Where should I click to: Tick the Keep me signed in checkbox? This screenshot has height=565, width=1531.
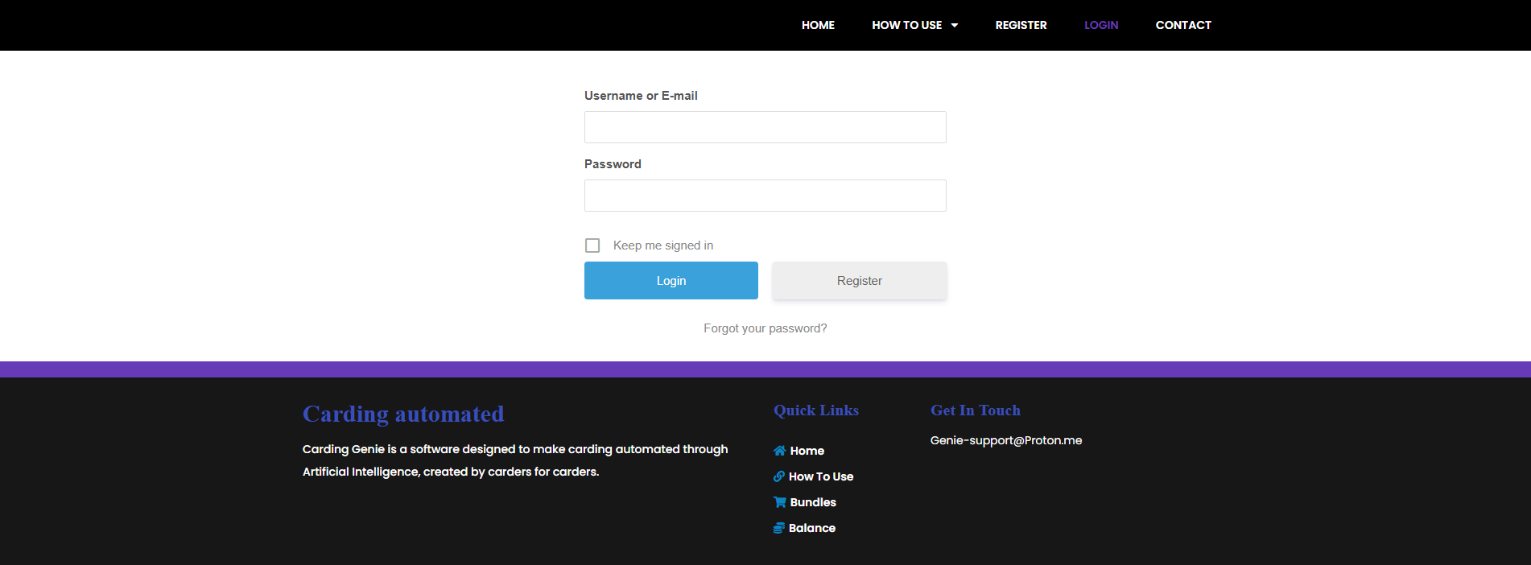pos(592,245)
